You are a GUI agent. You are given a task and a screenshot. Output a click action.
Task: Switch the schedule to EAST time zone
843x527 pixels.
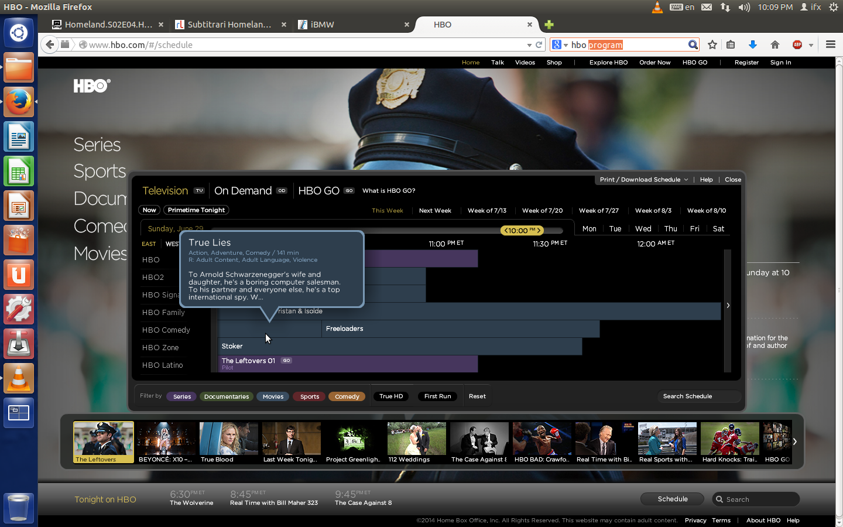149,244
